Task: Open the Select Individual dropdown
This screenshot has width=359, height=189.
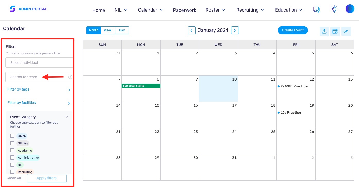Action: tap(39, 63)
